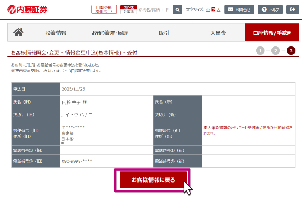Open the お預り資産・履歴 tab
Image resolution: width=302 pixels, height=197 pixels.
(x=110, y=33)
